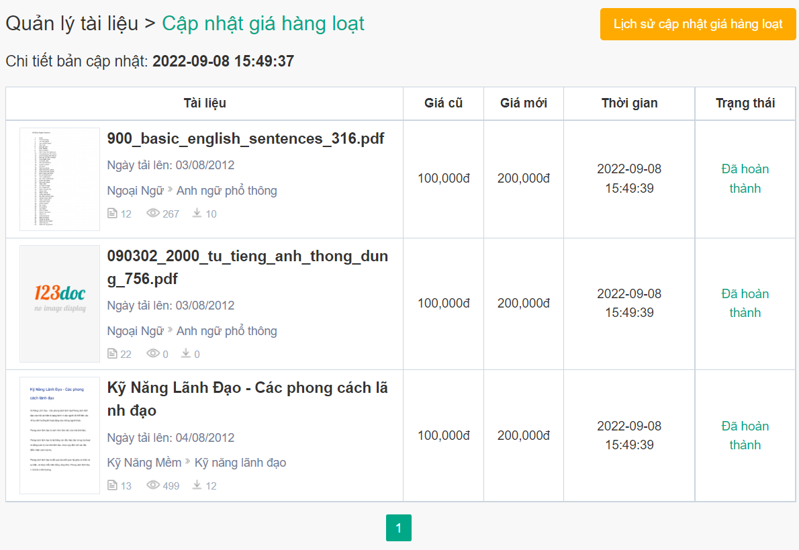Click page count icon showing 13 pages
This screenshot has height=550, width=799.
point(112,485)
